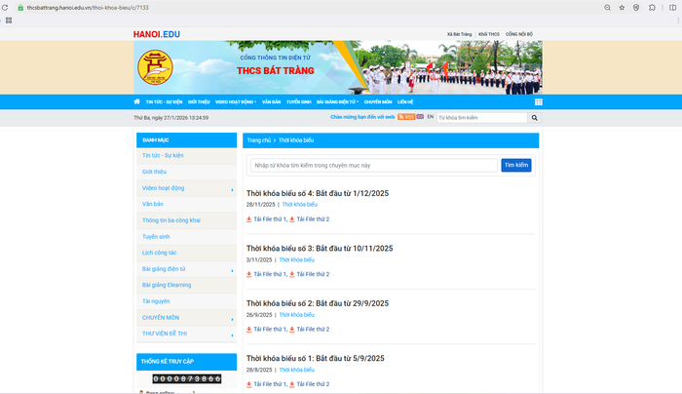
Task: Click the orange RSS feed icon
Action: pyautogui.click(x=406, y=117)
